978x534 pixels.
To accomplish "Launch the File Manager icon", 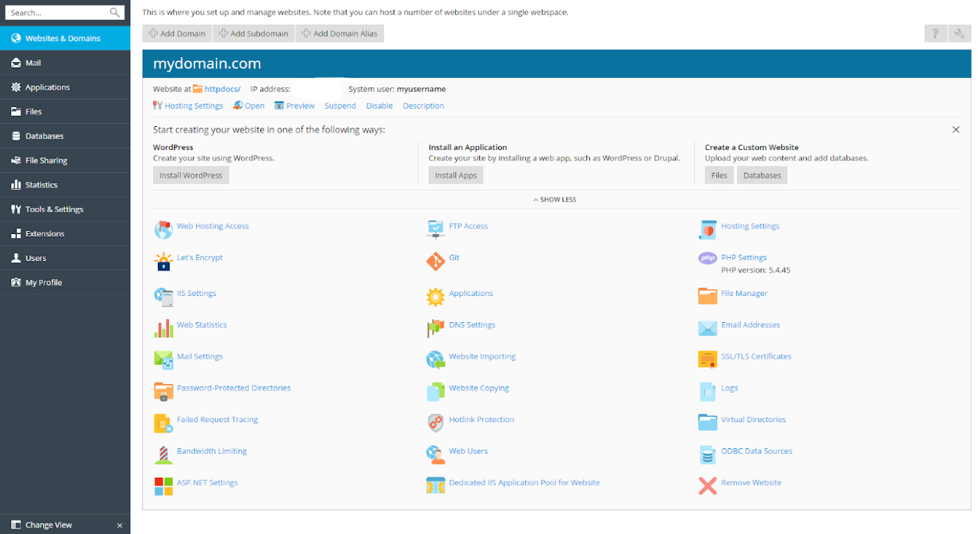I will pos(707,295).
